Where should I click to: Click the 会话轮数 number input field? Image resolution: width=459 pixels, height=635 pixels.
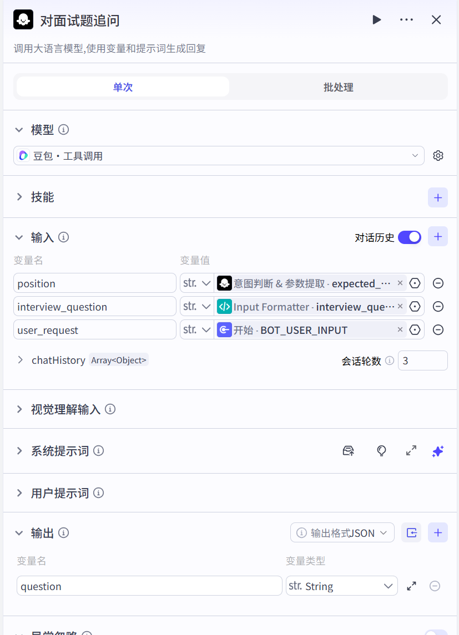click(422, 360)
